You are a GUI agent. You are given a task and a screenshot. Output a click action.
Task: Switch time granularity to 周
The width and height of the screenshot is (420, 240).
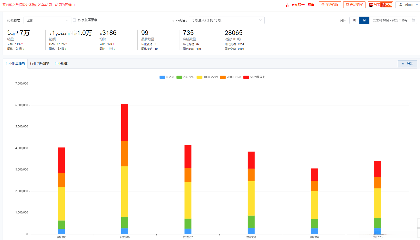click(354, 20)
